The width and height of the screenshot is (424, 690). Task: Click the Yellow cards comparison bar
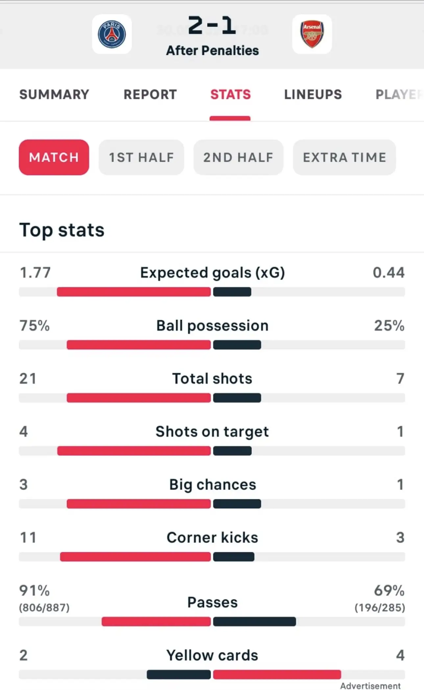tap(212, 675)
